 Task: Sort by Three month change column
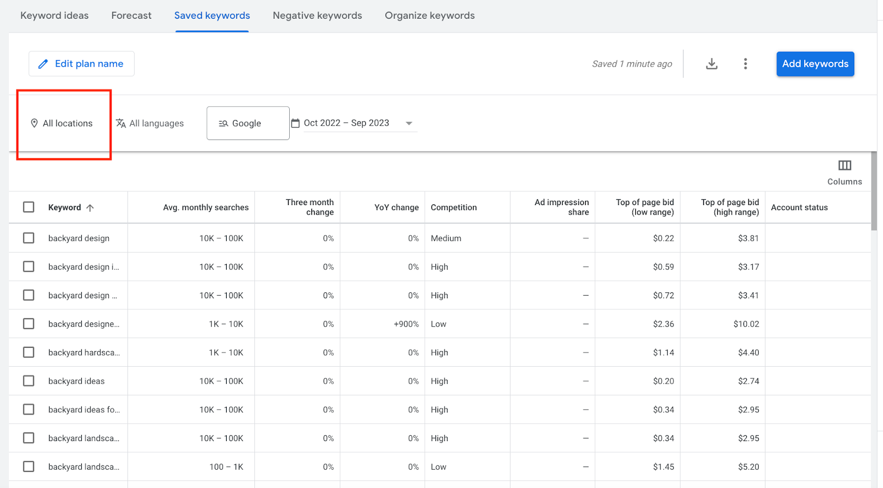tap(310, 207)
